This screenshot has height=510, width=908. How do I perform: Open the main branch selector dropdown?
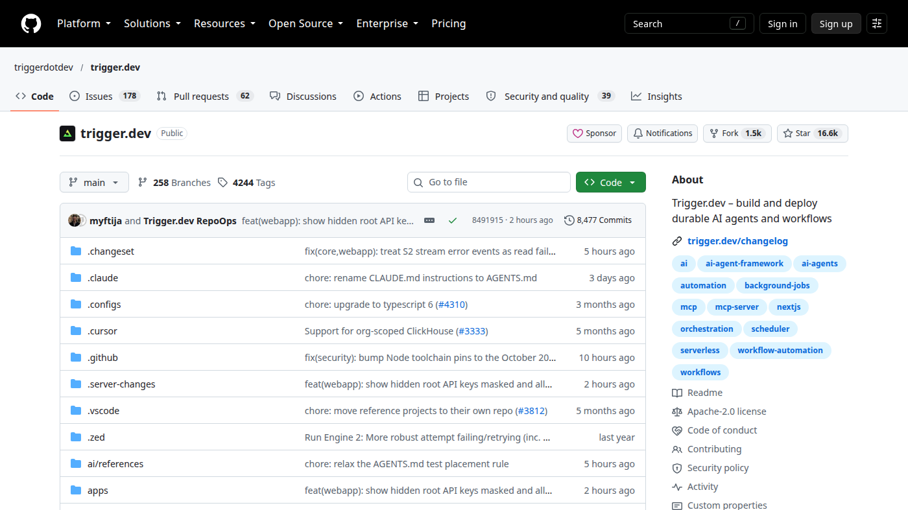click(x=94, y=183)
